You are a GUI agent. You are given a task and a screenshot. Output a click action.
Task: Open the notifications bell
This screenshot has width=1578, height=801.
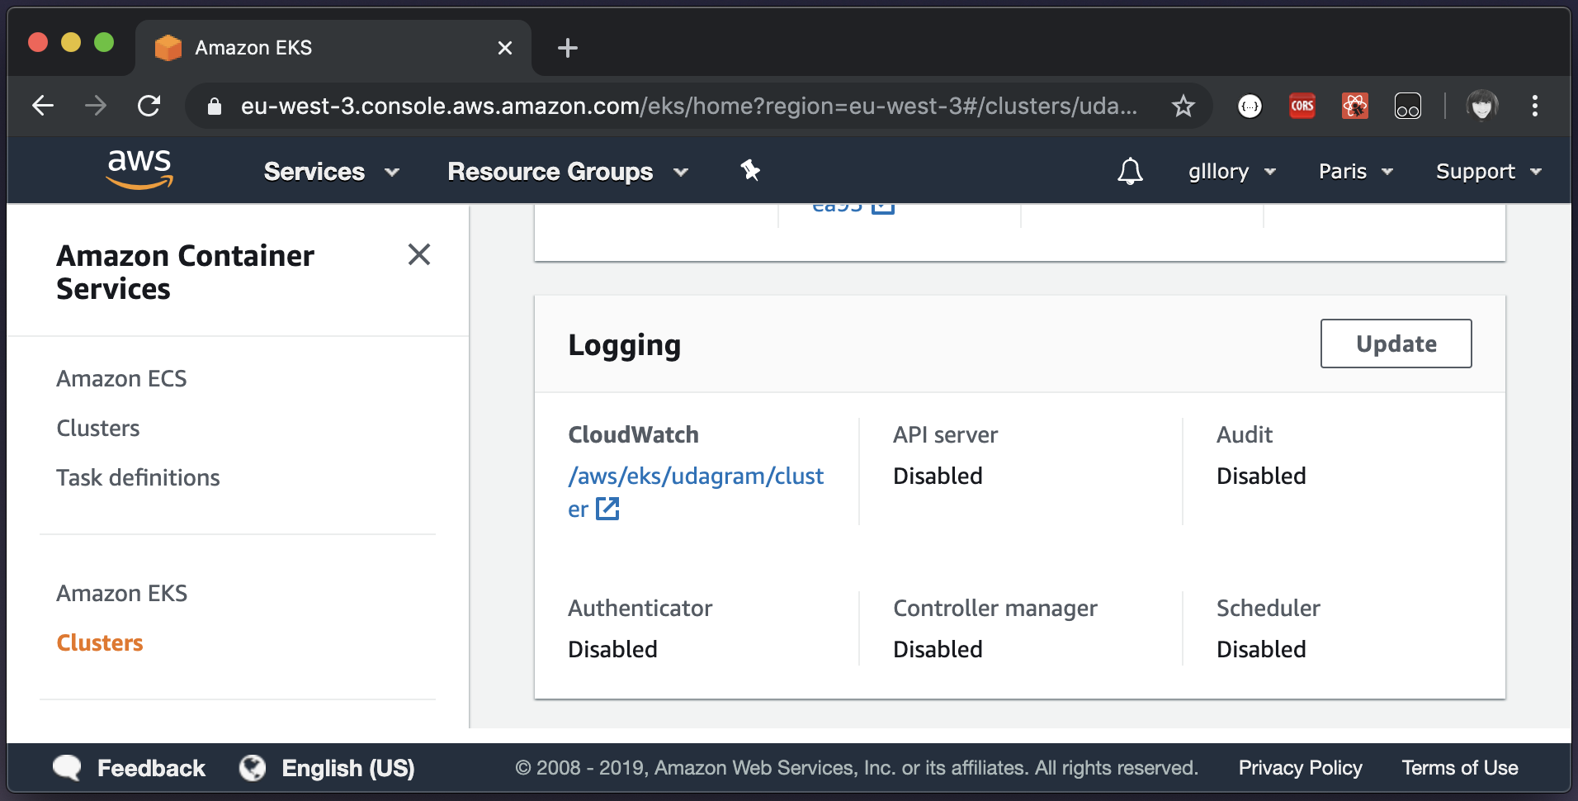[1130, 172]
